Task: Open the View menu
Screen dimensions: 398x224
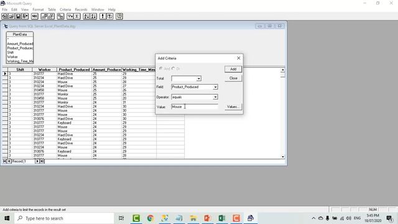Action: tap(25, 10)
